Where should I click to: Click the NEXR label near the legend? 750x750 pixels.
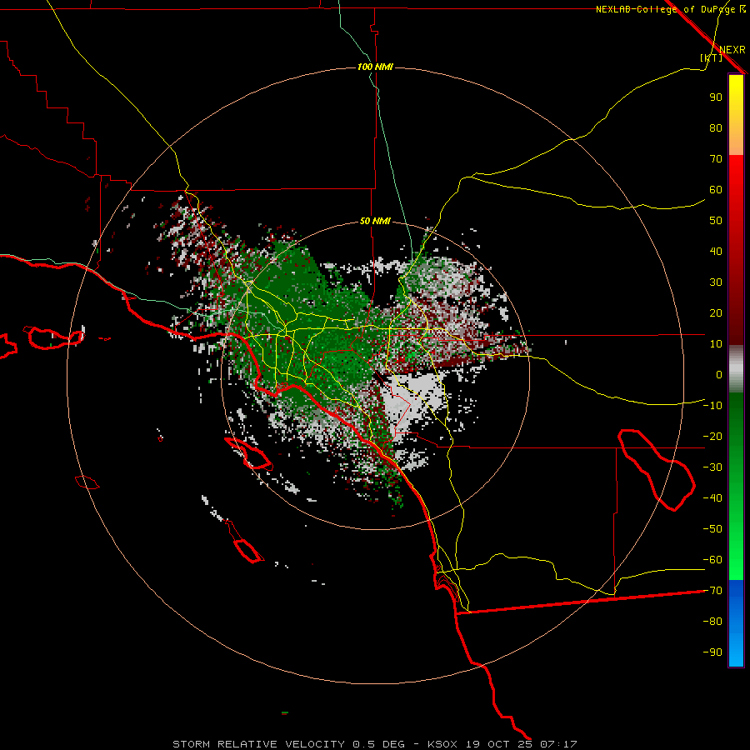tap(732, 50)
